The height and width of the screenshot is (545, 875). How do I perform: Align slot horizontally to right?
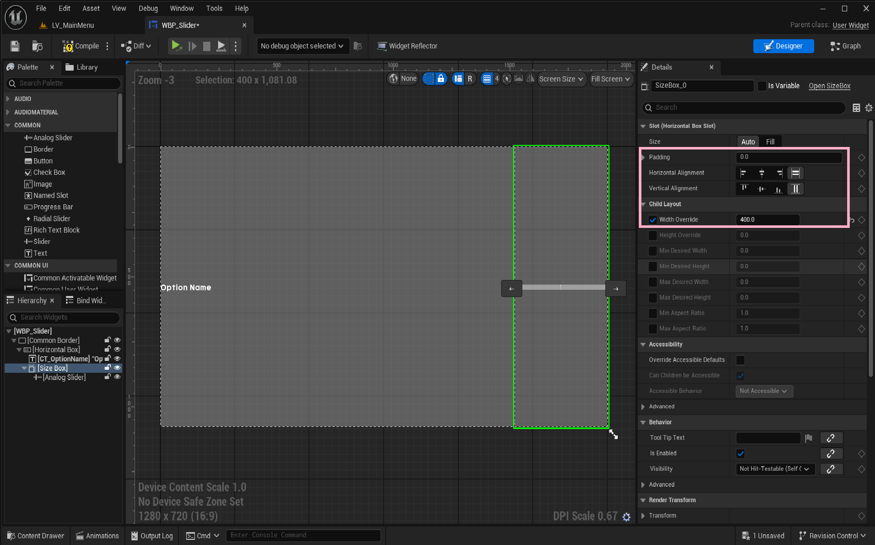click(x=779, y=173)
